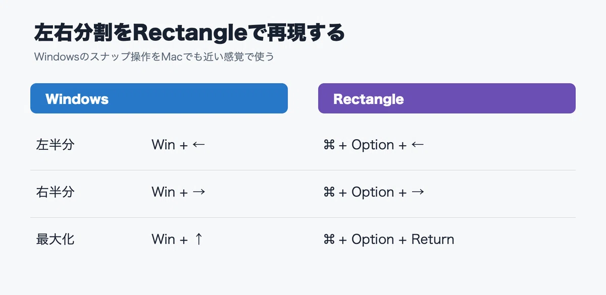
Task: Click the right arrow after Win +
Action: pos(198,193)
